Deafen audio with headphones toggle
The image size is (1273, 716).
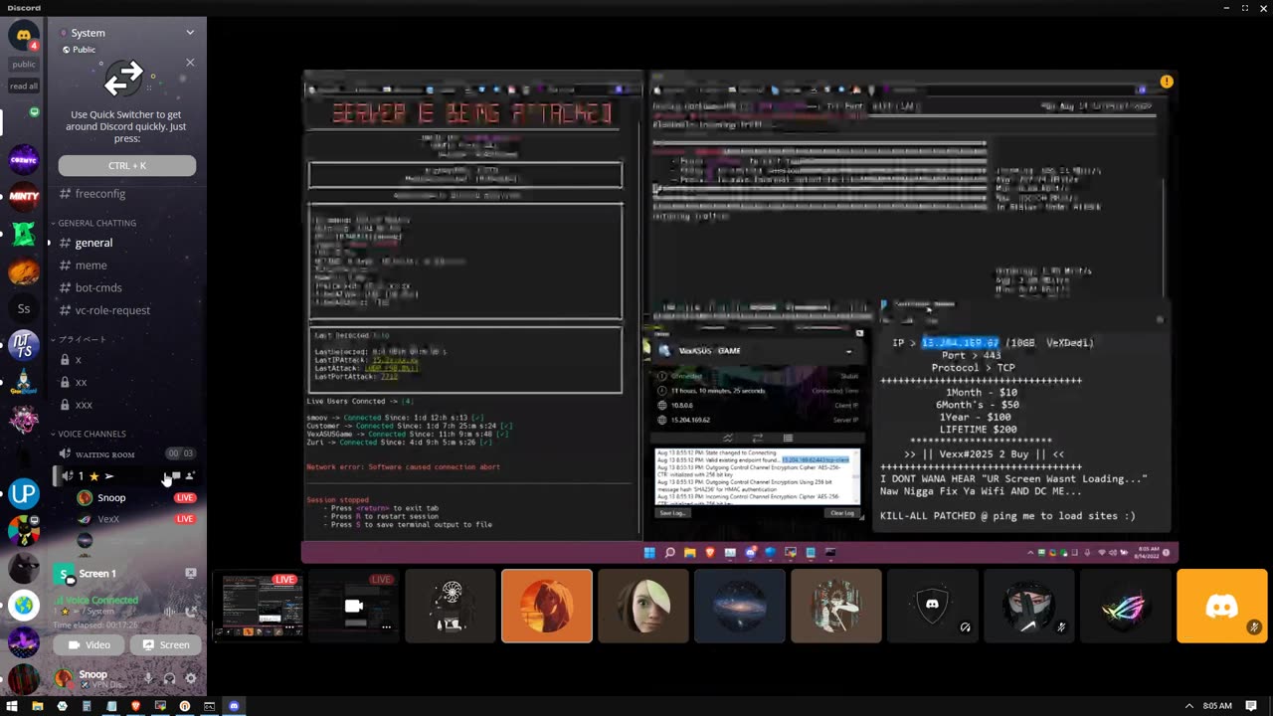170,679
